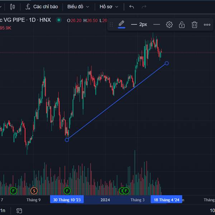Image resolution: width=215 pixels, height=215 pixels.
Task: Change the line style option
Action: [x=156, y=24]
